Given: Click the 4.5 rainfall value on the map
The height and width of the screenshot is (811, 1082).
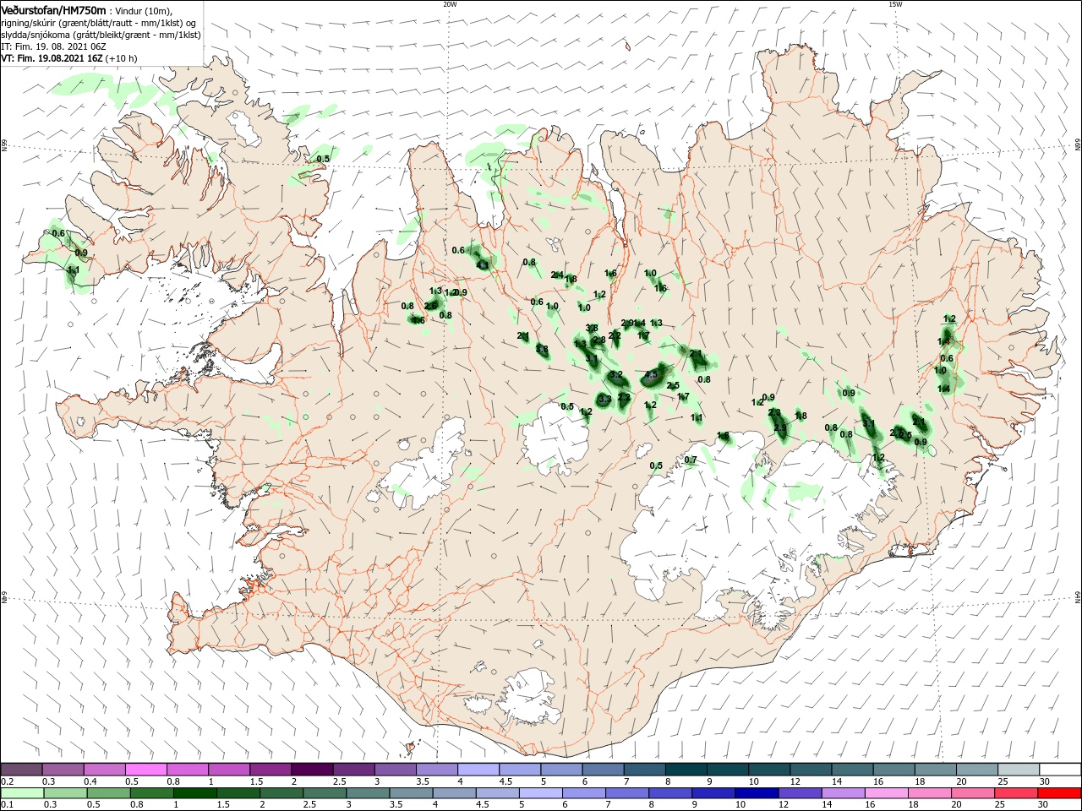Looking at the screenshot, I should click(x=651, y=374).
